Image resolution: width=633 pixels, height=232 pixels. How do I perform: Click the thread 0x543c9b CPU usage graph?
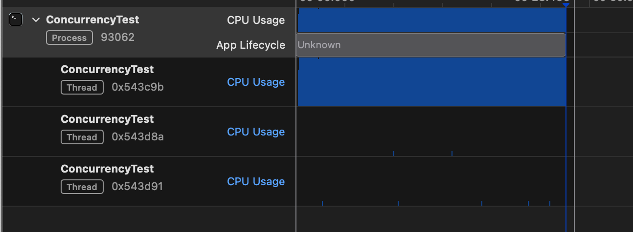[431, 82]
